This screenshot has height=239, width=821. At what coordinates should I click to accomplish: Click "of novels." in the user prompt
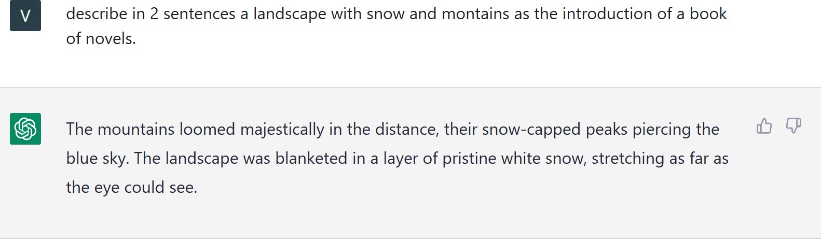[x=101, y=39]
